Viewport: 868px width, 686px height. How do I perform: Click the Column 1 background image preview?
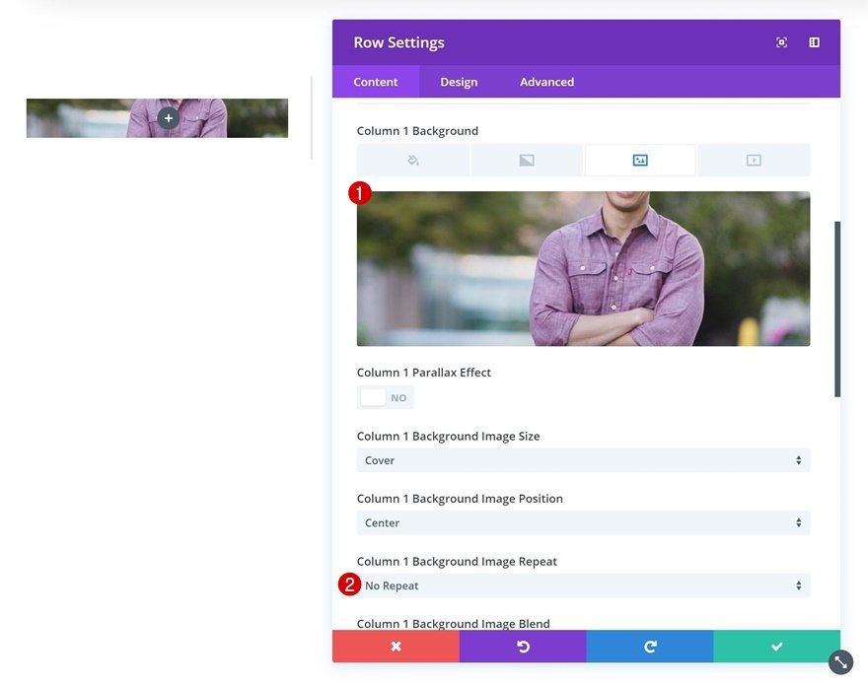583,267
